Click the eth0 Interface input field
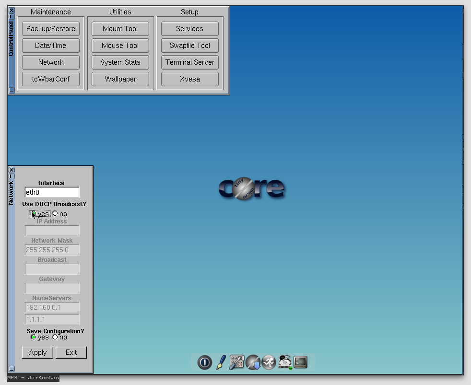The width and height of the screenshot is (471, 385). pos(52,192)
